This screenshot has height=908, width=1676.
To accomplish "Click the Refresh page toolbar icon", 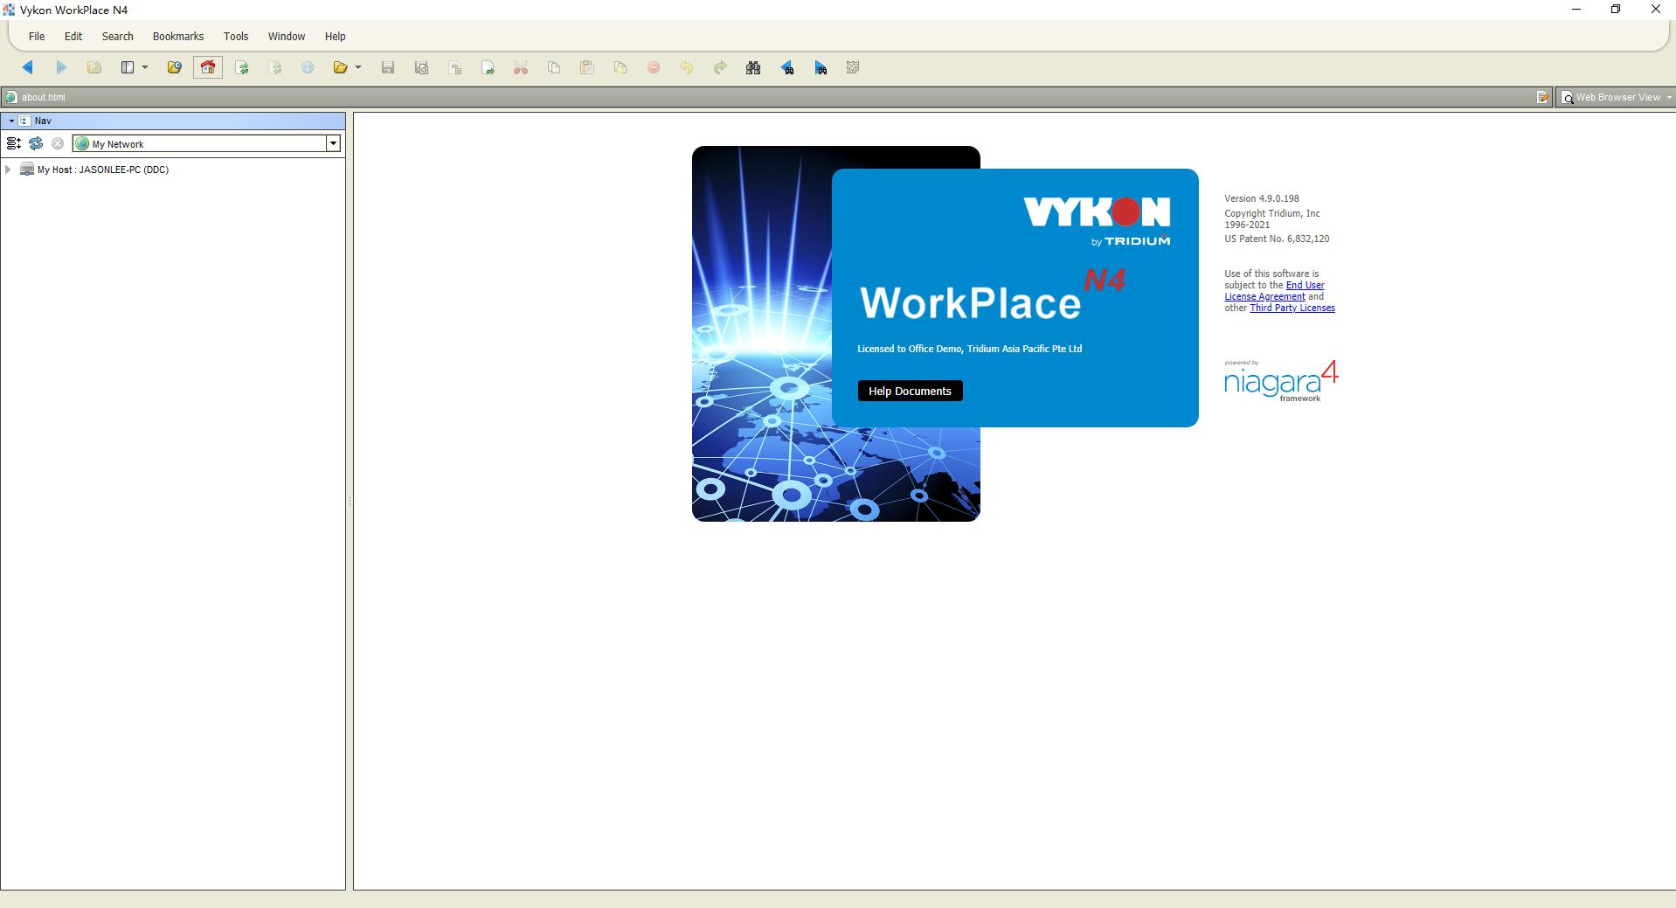I will (242, 67).
